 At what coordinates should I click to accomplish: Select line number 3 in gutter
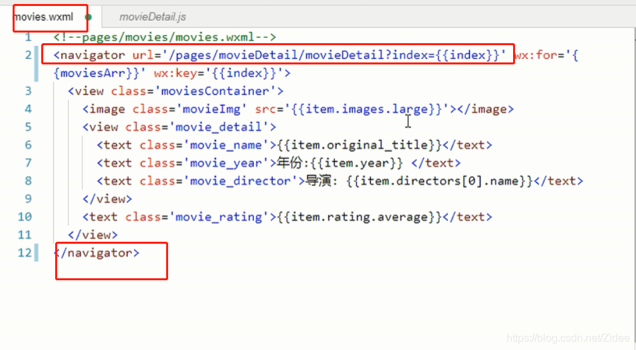(x=28, y=91)
